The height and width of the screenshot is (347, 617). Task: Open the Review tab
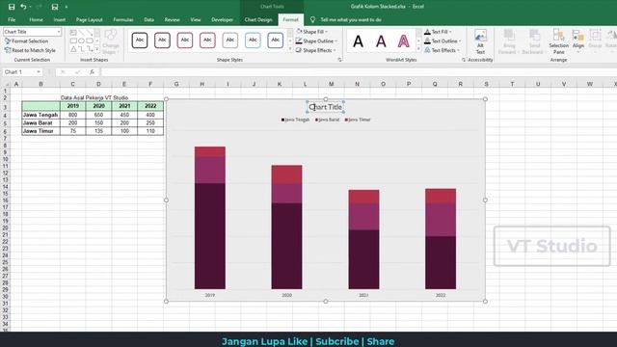(x=172, y=19)
